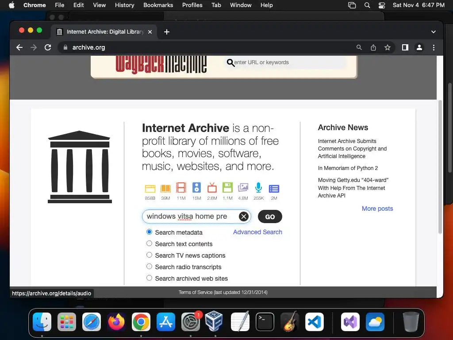Click the Wayback Machine search magnifier icon
The height and width of the screenshot is (340, 453).
coord(230,62)
